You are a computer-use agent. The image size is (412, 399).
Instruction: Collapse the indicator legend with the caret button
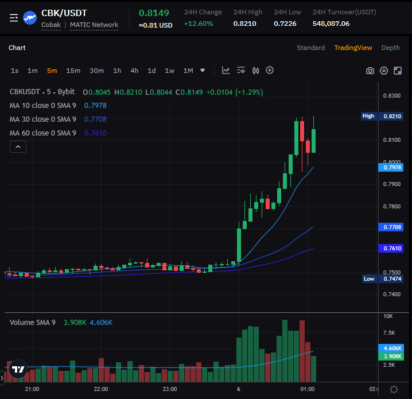(x=18, y=146)
